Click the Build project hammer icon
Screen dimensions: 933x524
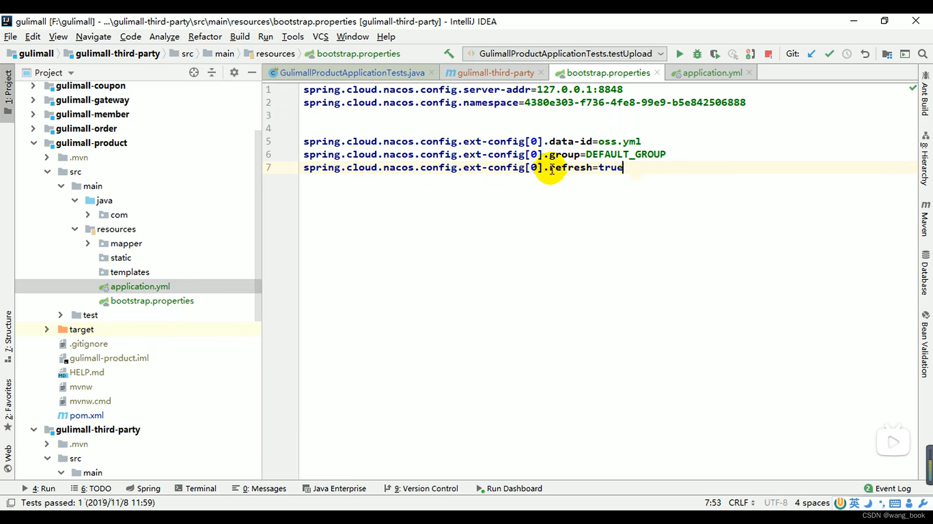449,53
